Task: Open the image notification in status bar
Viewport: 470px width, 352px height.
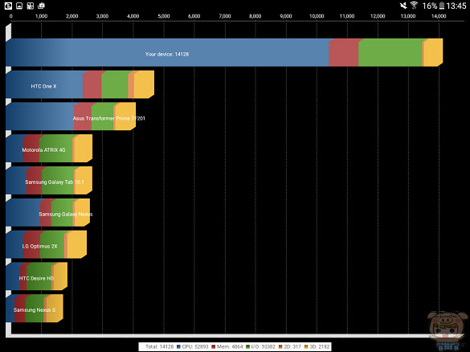Action: [19, 6]
